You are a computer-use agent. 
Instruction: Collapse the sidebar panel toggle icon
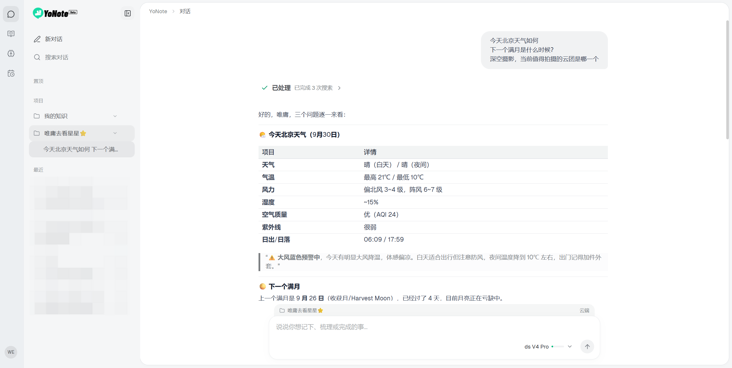pyautogui.click(x=128, y=13)
